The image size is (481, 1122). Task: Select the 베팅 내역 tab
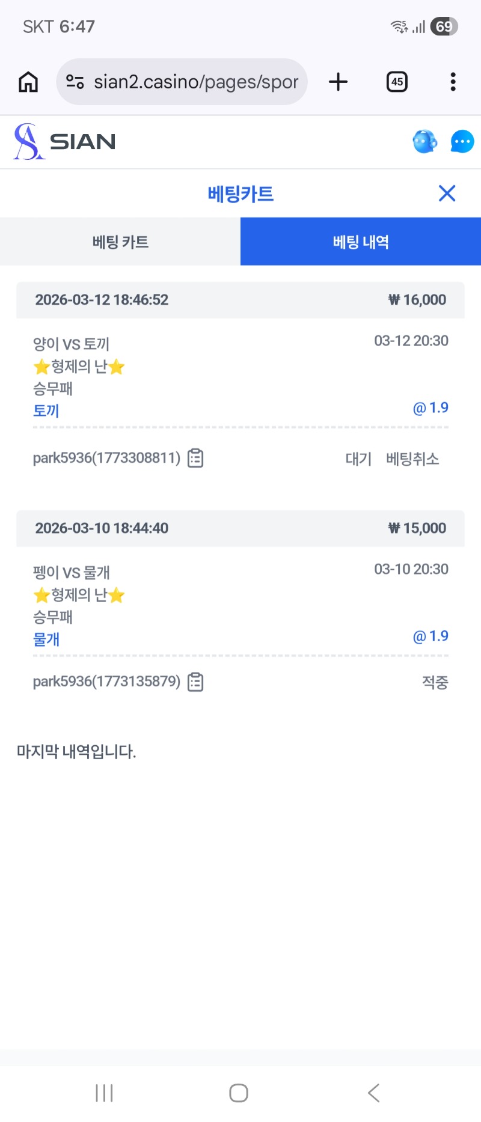[x=361, y=242]
